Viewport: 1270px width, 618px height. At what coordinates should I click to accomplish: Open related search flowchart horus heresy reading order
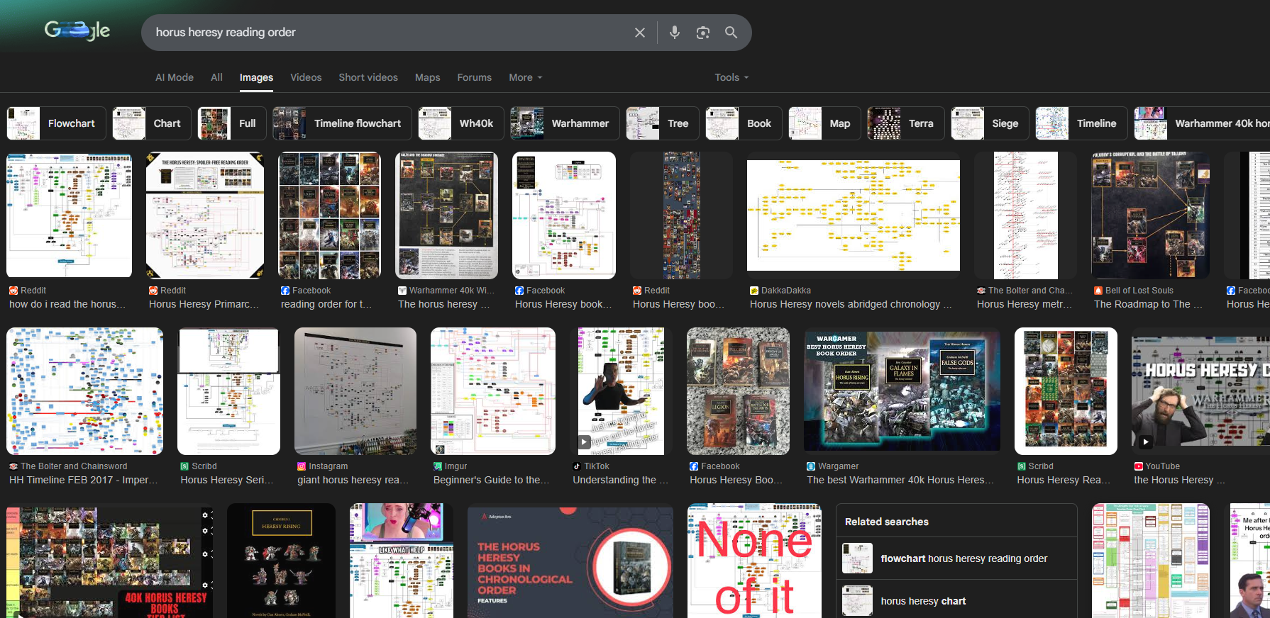(956, 558)
